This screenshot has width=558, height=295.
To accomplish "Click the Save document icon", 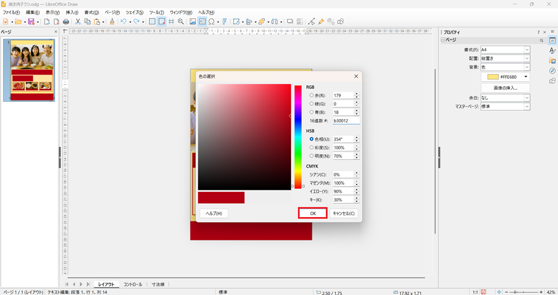I will click(31, 22).
